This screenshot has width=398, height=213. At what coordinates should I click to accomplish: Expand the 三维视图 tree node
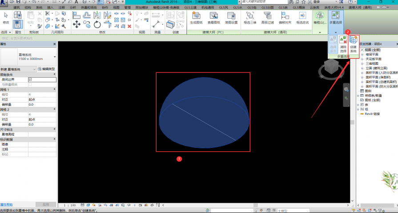pos(362,63)
